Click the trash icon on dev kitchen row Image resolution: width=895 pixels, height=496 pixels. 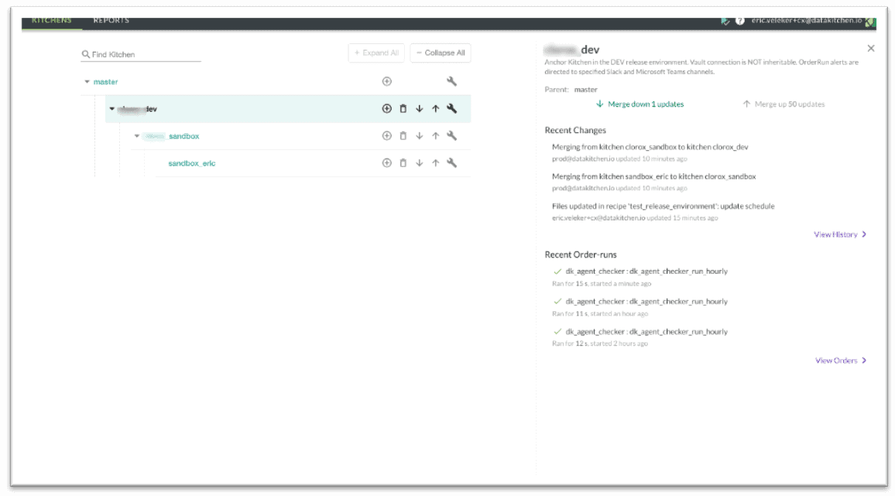pos(403,109)
